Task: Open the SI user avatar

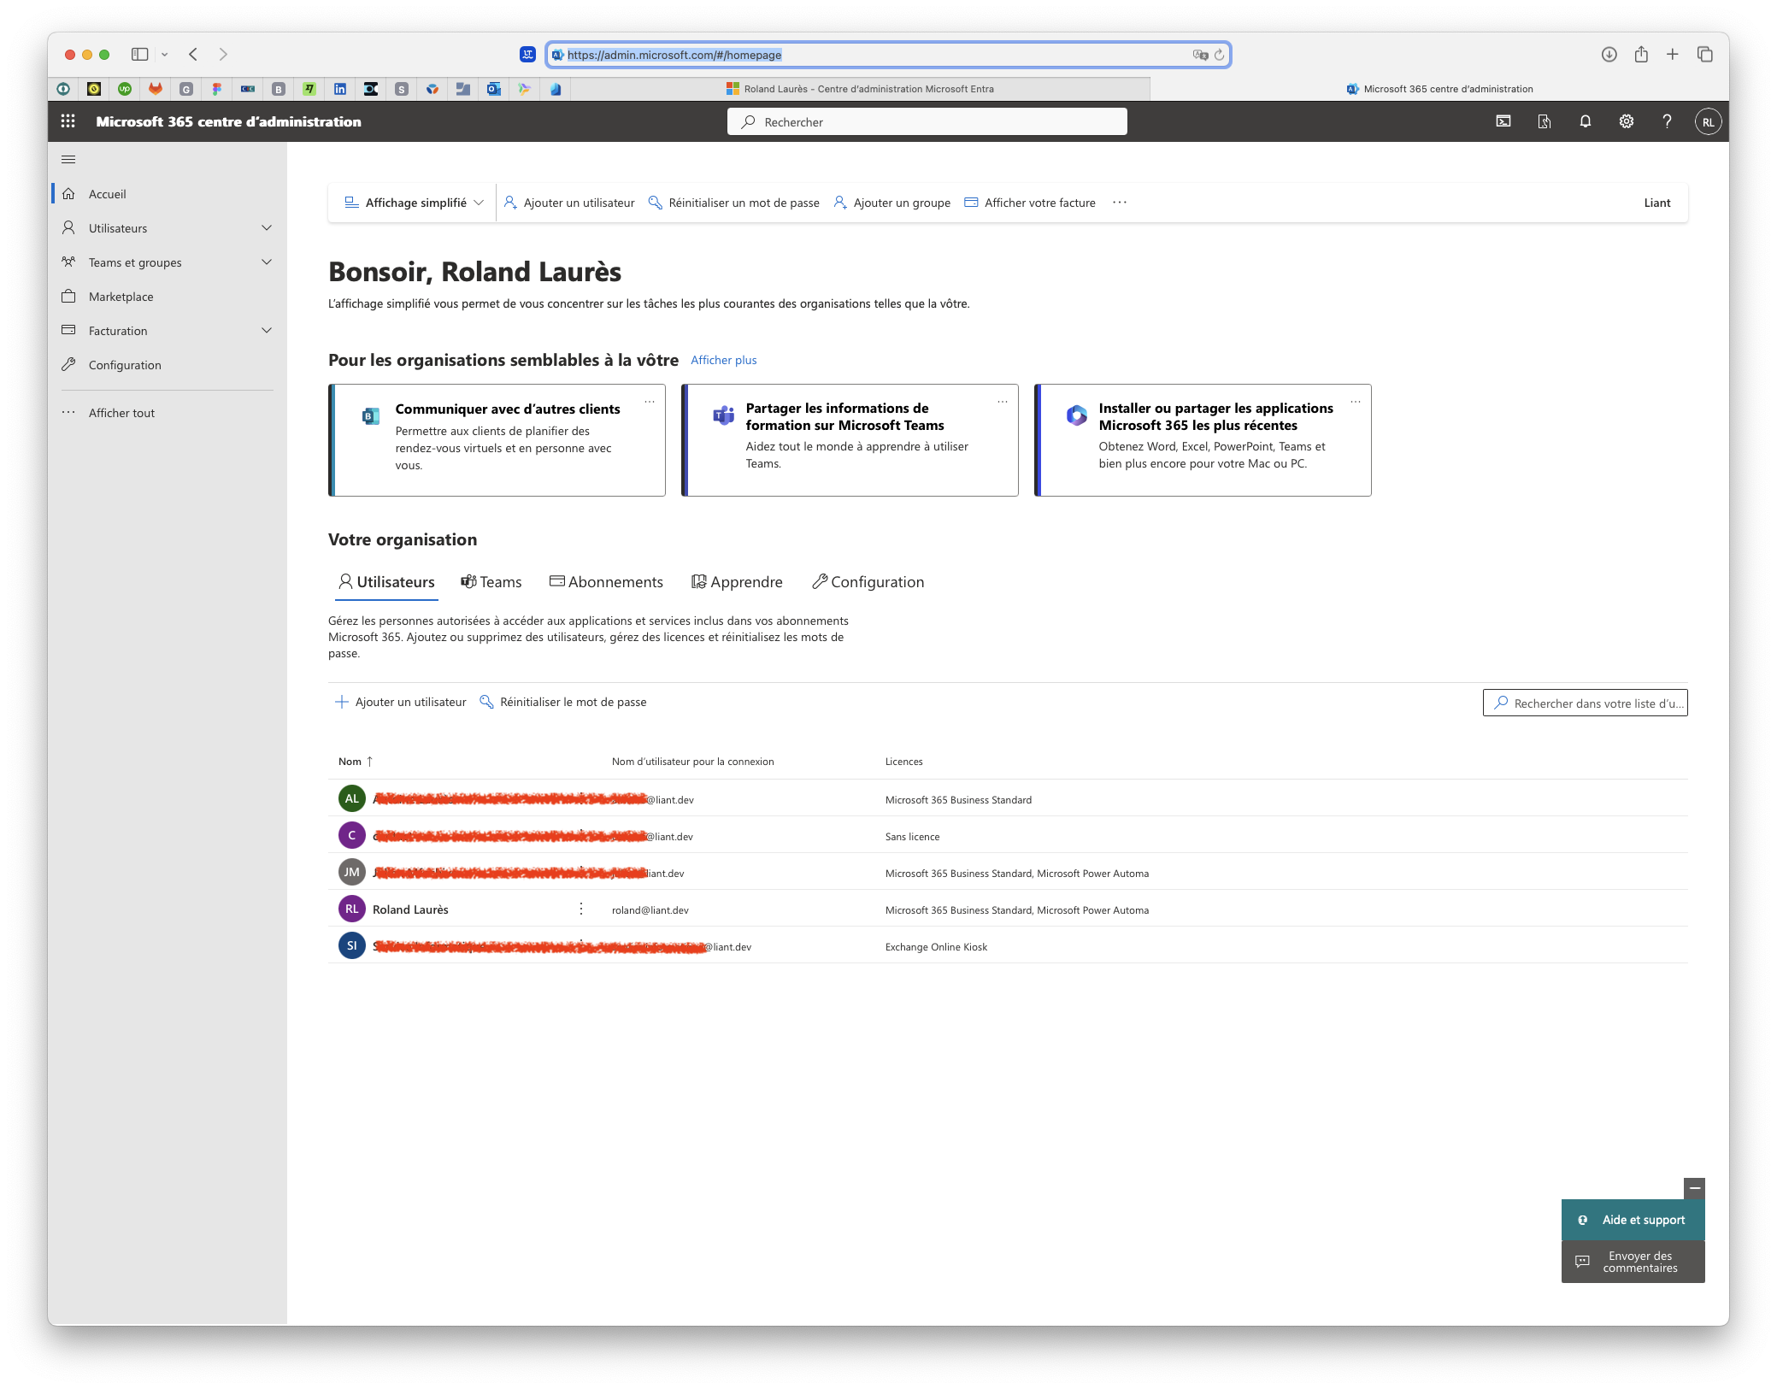Action: pyautogui.click(x=352, y=946)
